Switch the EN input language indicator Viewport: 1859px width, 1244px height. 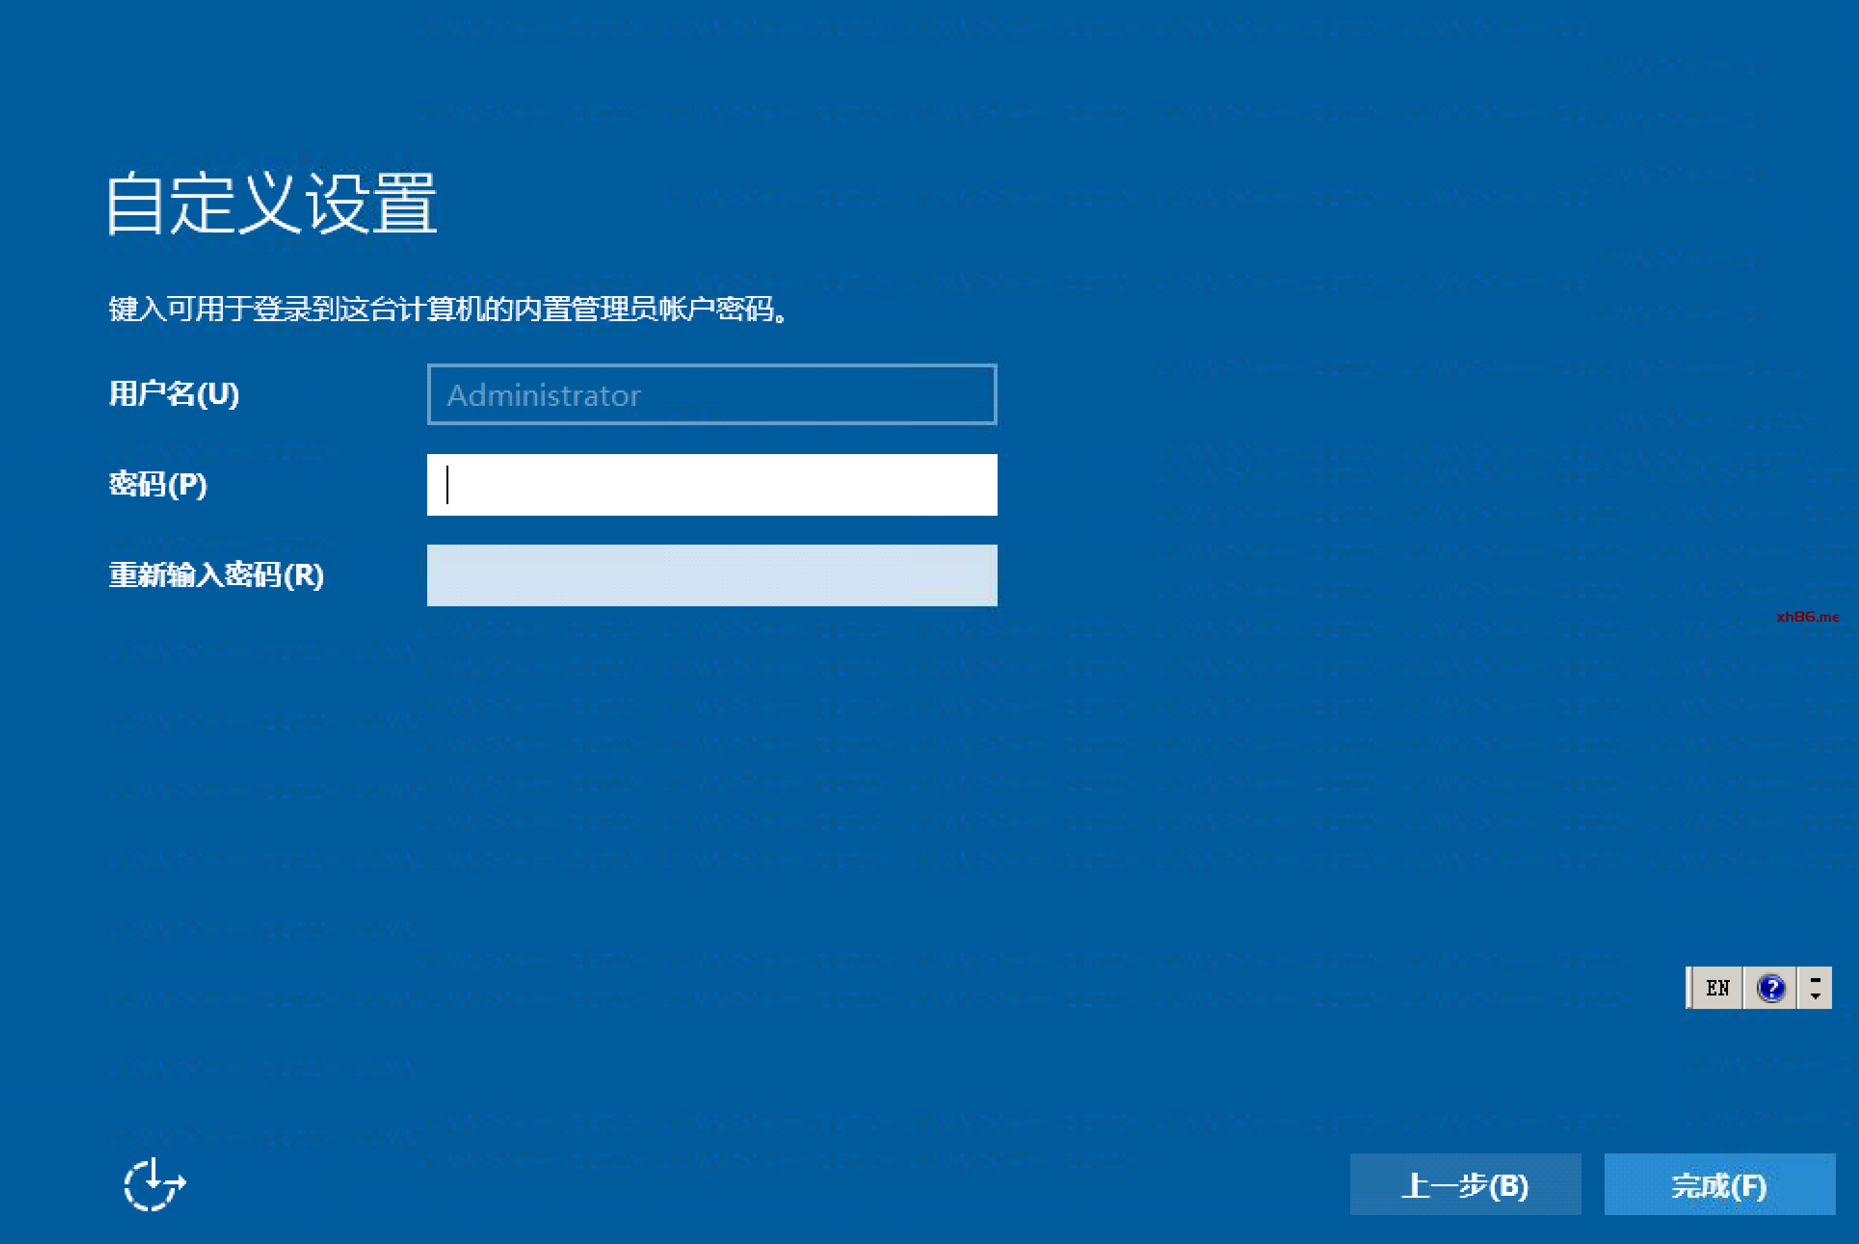click(1718, 988)
